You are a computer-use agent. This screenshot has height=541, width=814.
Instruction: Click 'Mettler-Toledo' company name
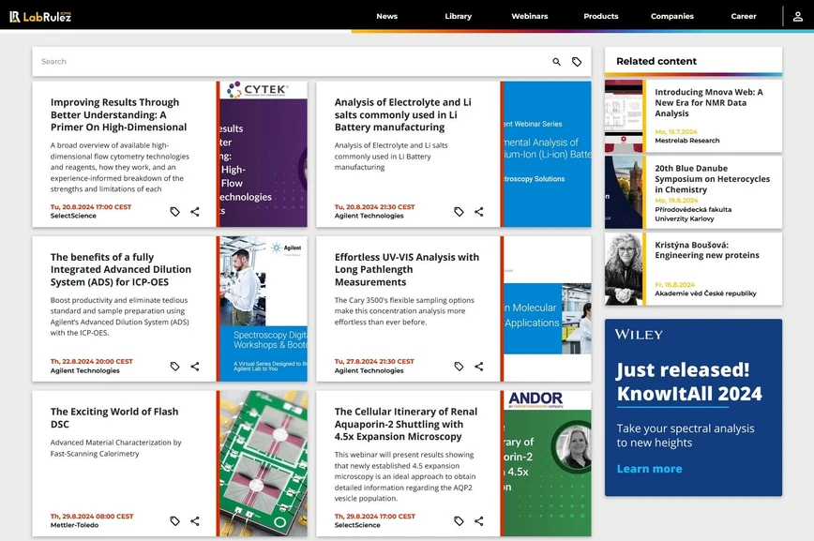click(x=74, y=525)
